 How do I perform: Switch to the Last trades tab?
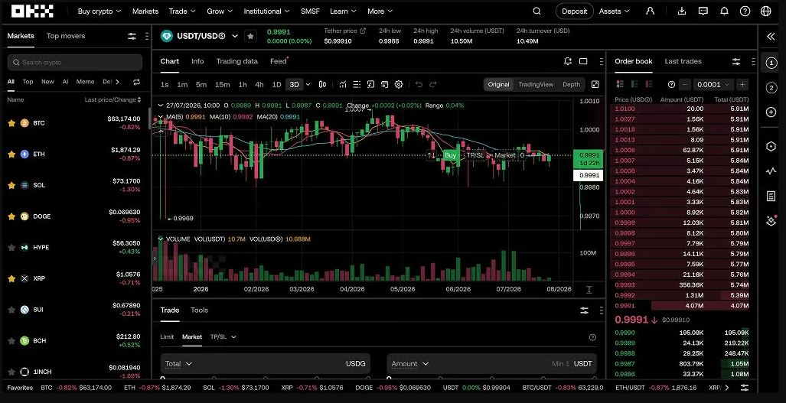(x=683, y=61)
